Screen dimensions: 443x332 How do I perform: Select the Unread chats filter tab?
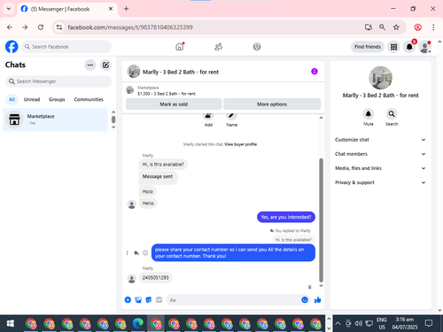(x=32, y=99)
